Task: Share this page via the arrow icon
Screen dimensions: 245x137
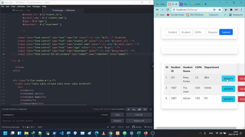Action: (214, 10)
